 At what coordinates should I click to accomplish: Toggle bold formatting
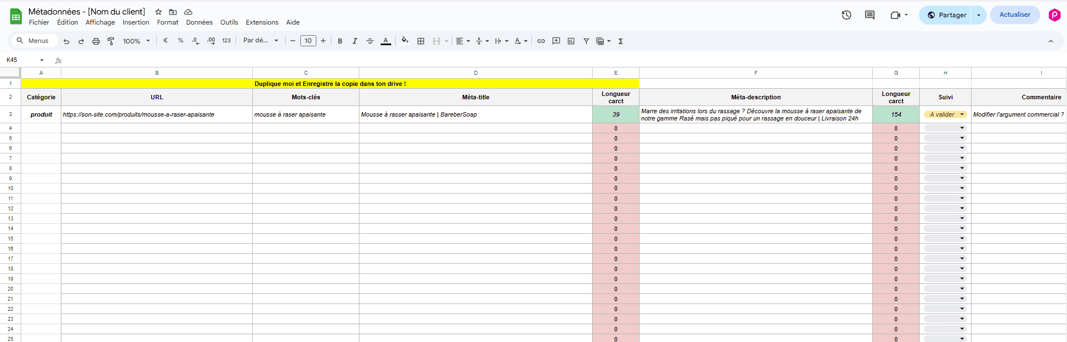click(340, 41)
